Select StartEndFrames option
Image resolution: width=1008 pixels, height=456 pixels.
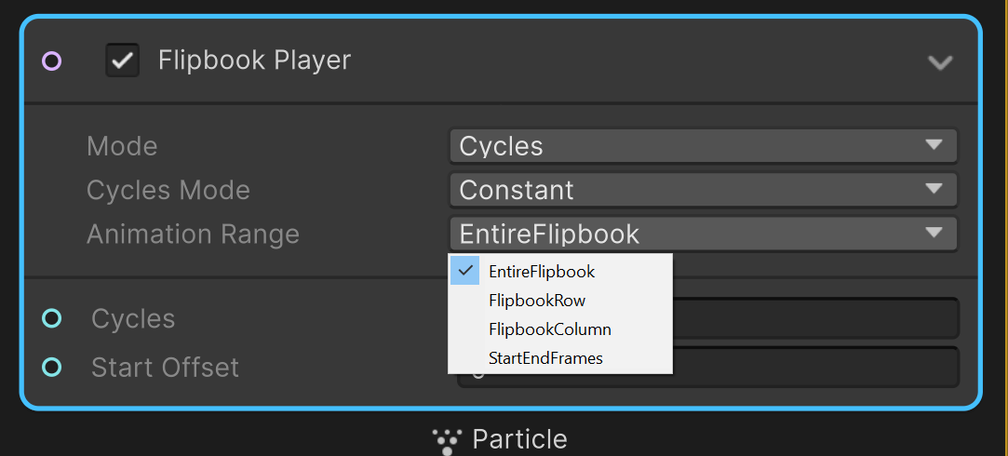pyautogui.click(x=545, y=358)
